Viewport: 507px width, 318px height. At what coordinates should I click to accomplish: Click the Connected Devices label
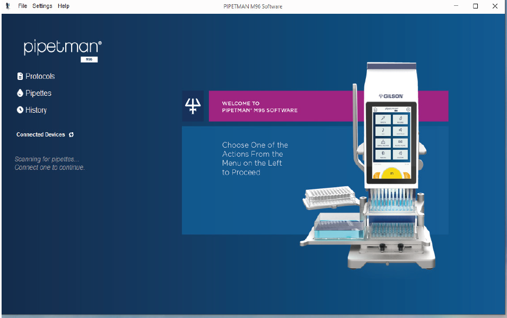point(41,134)
